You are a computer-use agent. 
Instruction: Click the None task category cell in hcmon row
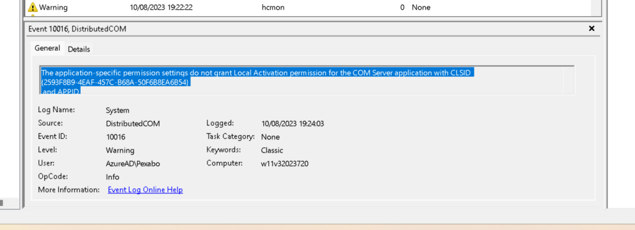tap(421, 7)
